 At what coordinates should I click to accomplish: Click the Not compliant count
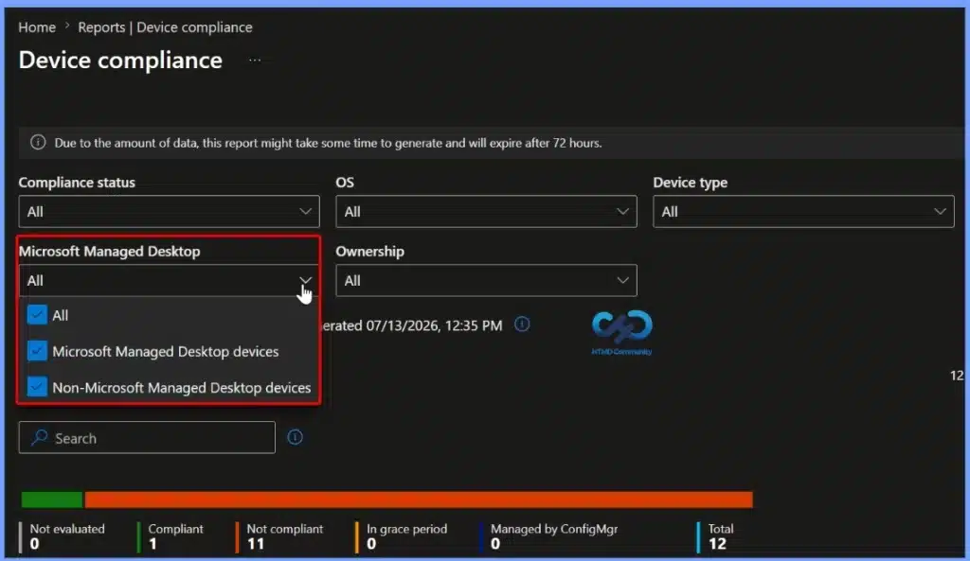point(256,544)
